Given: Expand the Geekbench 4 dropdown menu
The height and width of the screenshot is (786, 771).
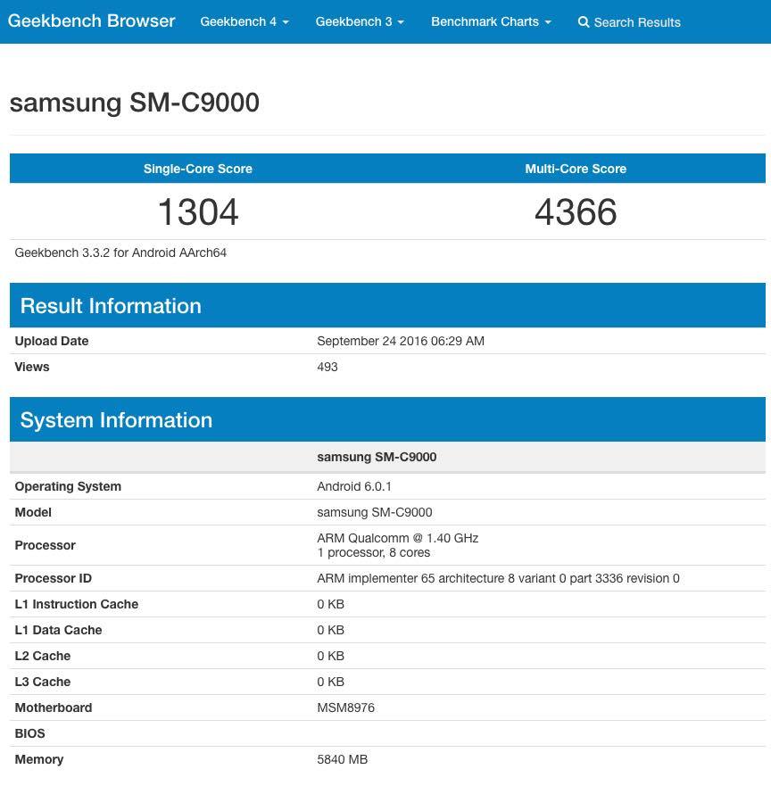Looking at the screenshot, I should [x=245, y=21].
